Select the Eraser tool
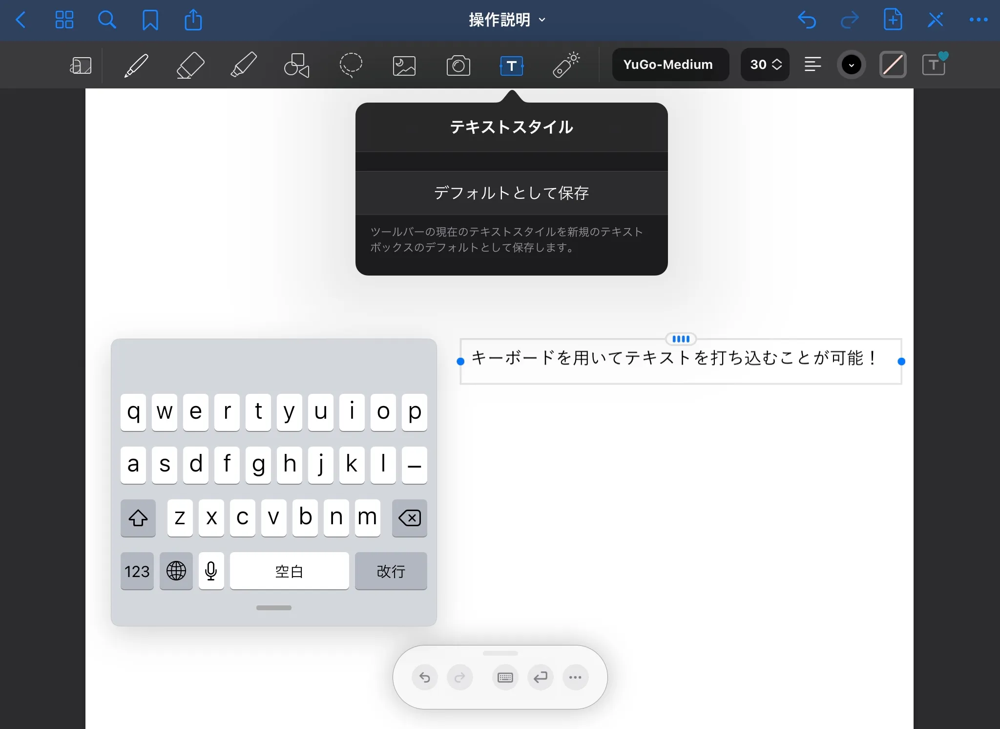The image size is (1000, 729). (190, 65)
